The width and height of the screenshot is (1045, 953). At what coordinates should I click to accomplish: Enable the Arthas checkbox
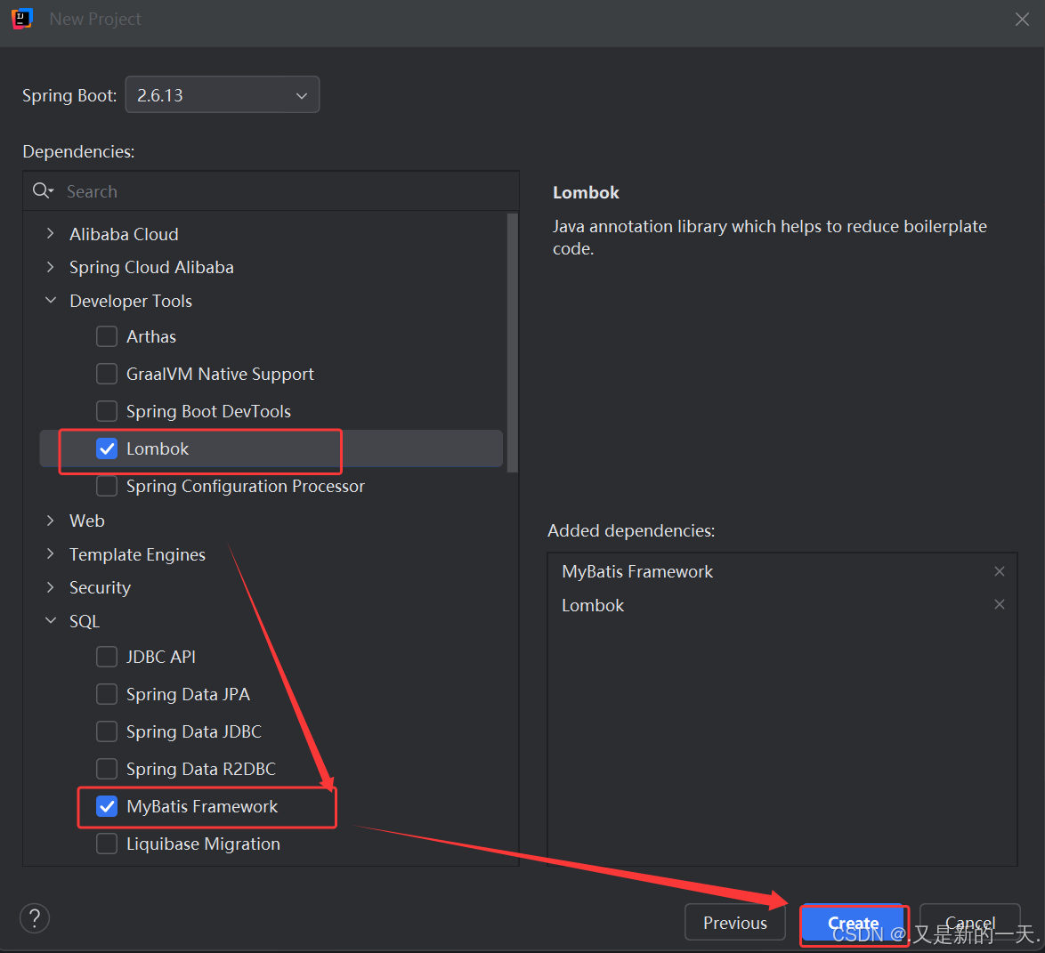point(107,336)
